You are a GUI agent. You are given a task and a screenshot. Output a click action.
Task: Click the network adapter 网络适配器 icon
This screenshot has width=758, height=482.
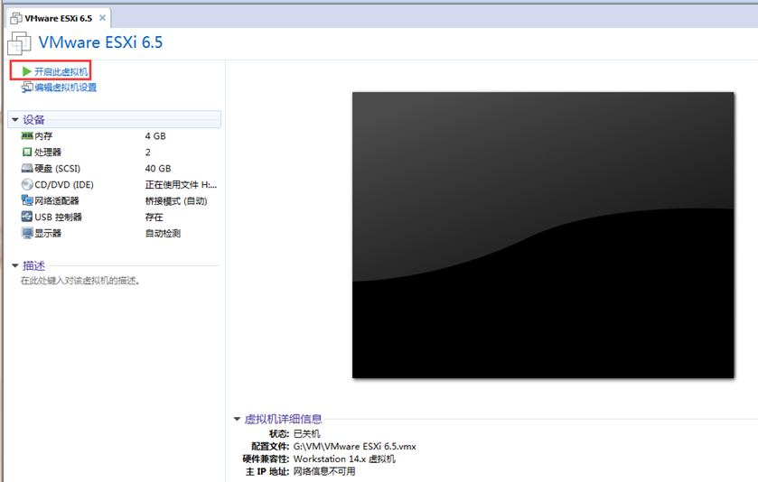coord(27,200)
